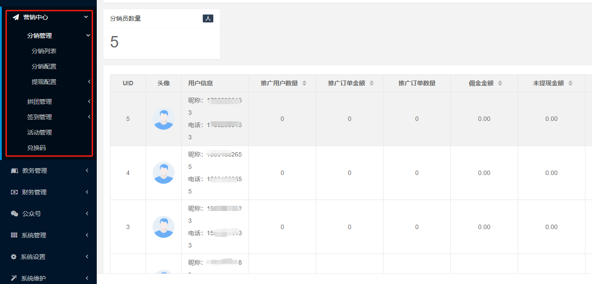
Task: Click the wand icon beside 系统维护
Action: coord(14,278)
